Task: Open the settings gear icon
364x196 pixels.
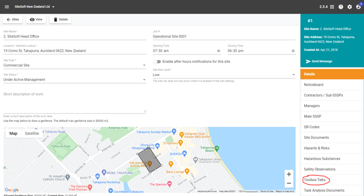Action: [x=350, y=7]
